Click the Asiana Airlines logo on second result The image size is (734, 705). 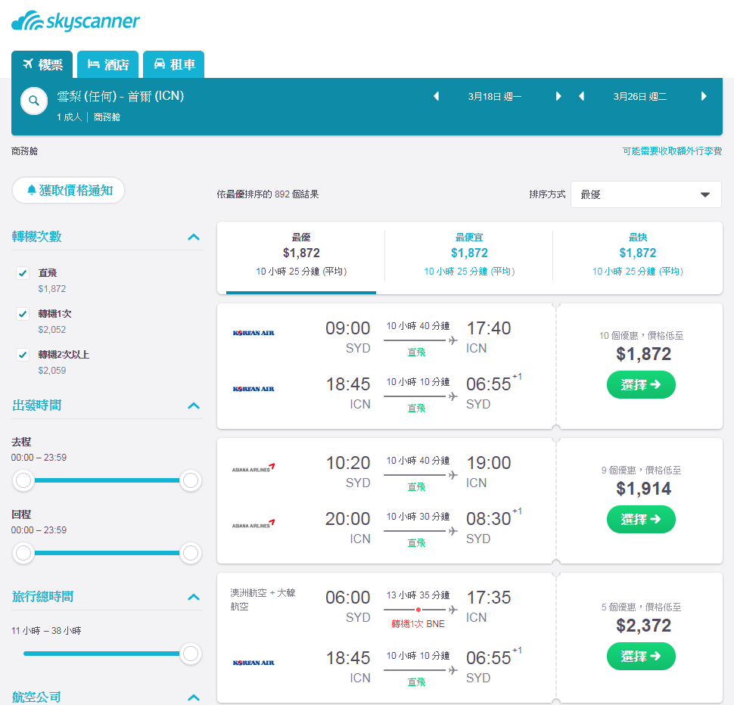[x=253, y=467]
